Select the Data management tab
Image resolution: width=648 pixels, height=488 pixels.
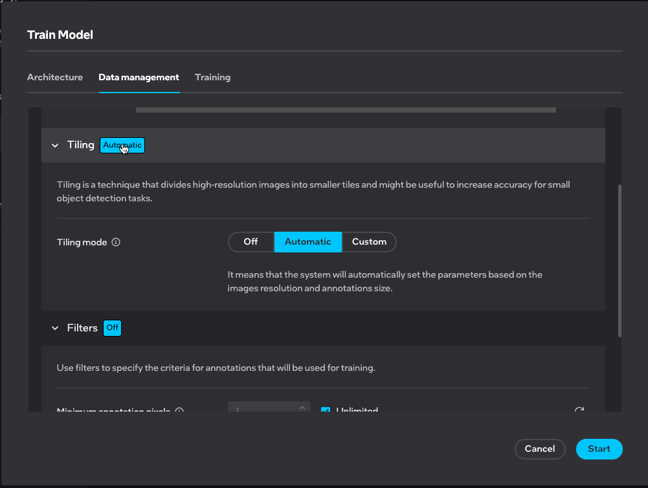(139, 78)
